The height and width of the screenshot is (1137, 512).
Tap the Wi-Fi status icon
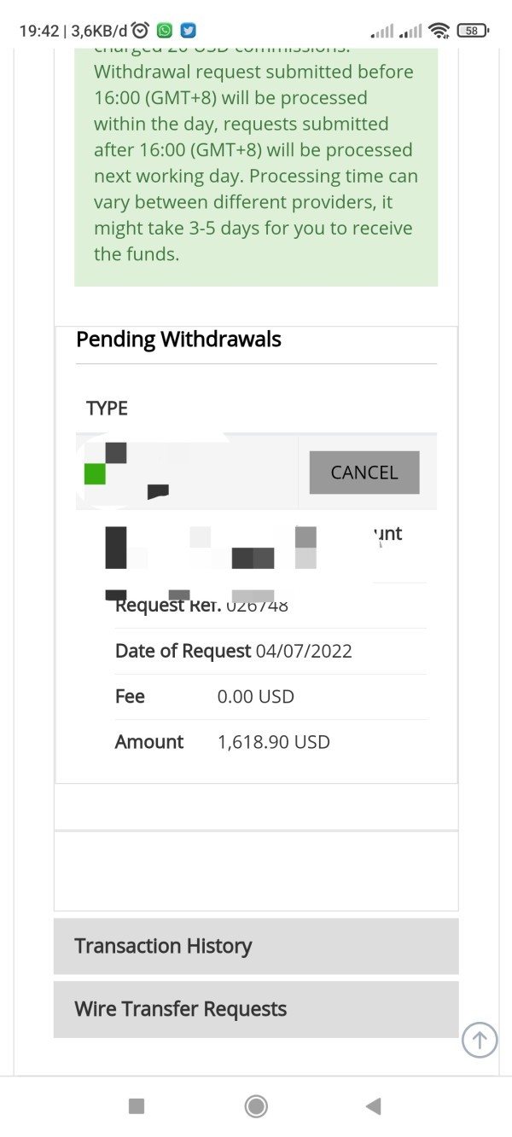point(440,31)
